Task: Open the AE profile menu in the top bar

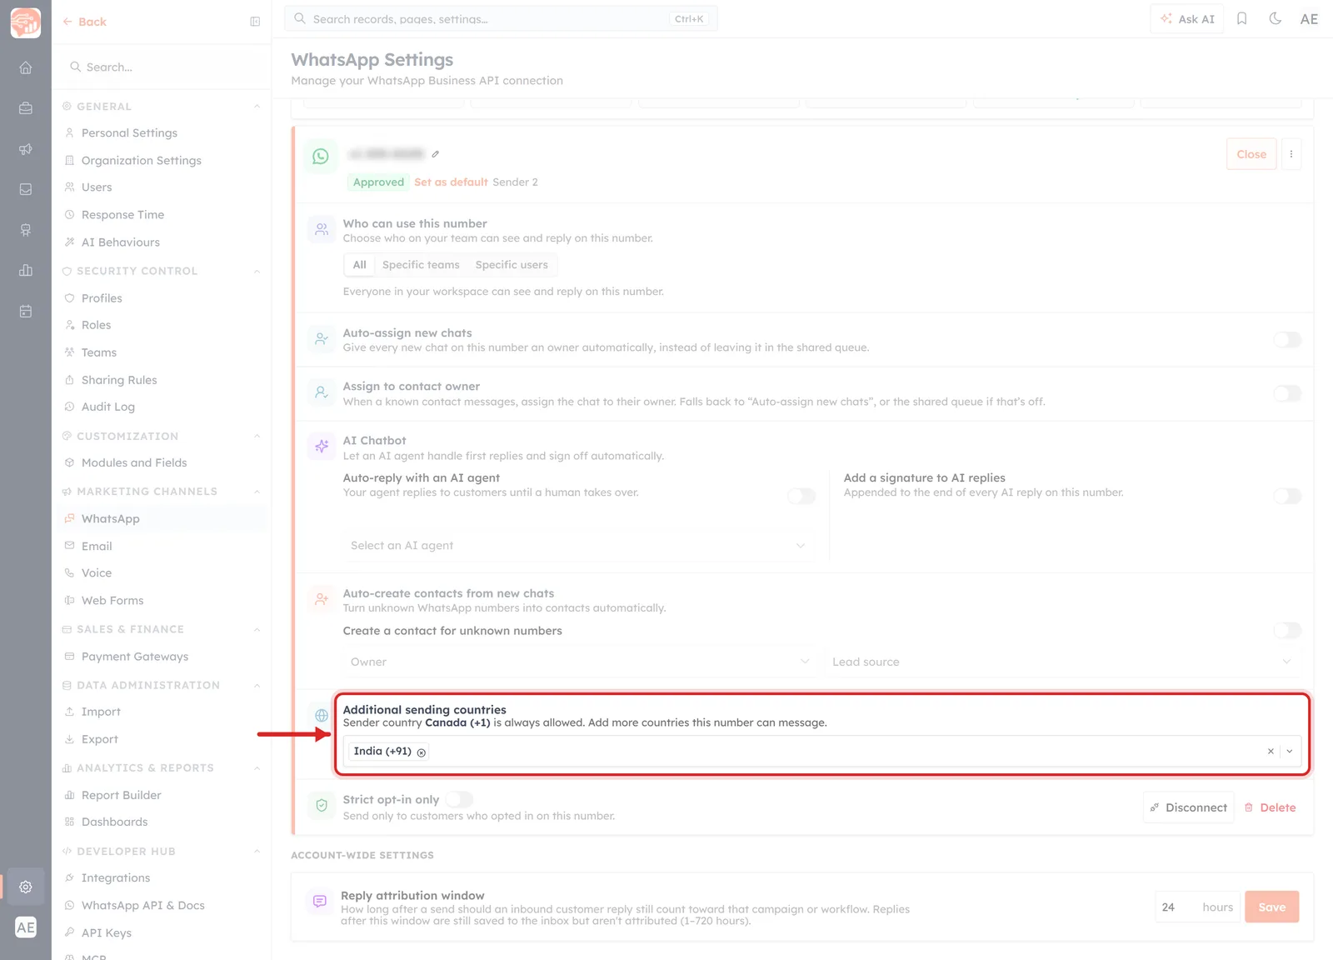Action: [x=1309, y=19]
